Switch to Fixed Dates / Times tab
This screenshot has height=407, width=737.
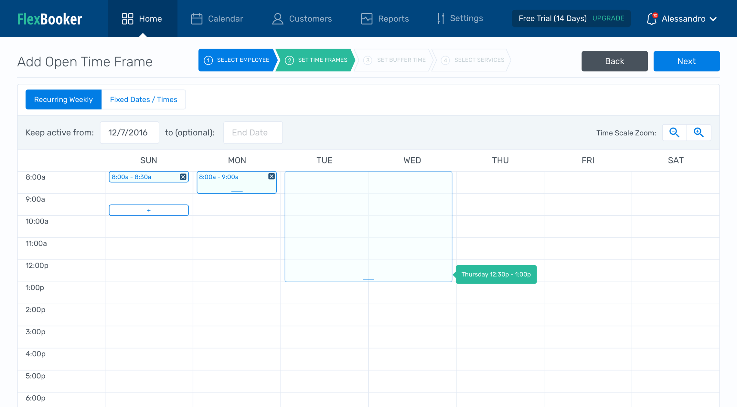144,99
